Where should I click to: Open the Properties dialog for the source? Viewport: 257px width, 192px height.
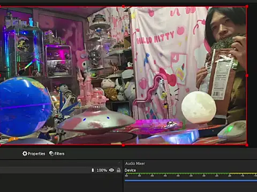coord(34,154)
